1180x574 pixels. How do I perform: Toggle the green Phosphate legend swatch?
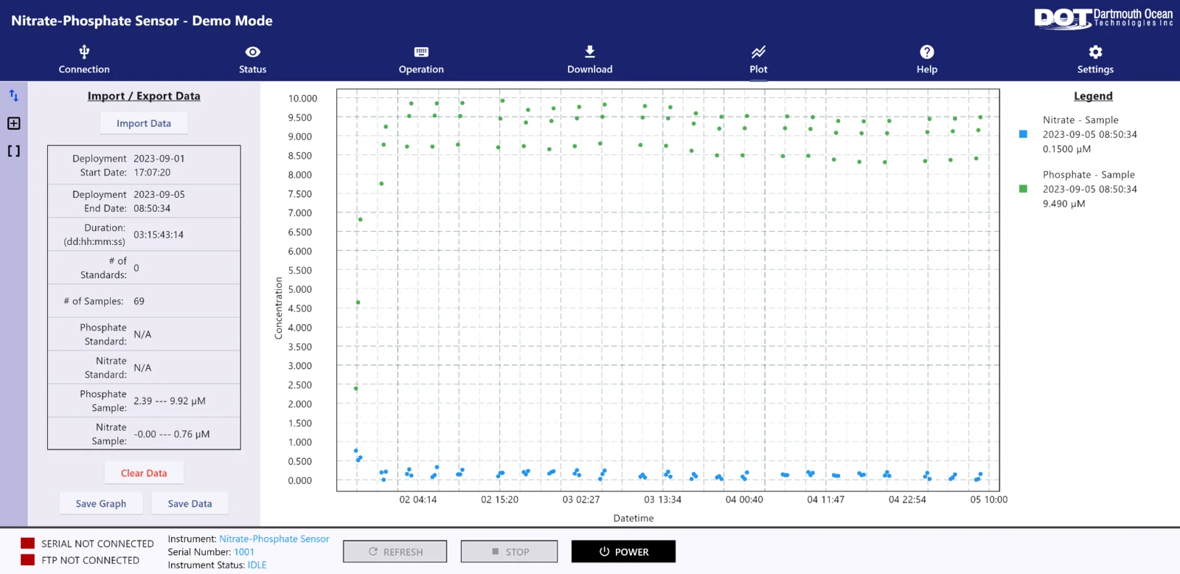1023,189
